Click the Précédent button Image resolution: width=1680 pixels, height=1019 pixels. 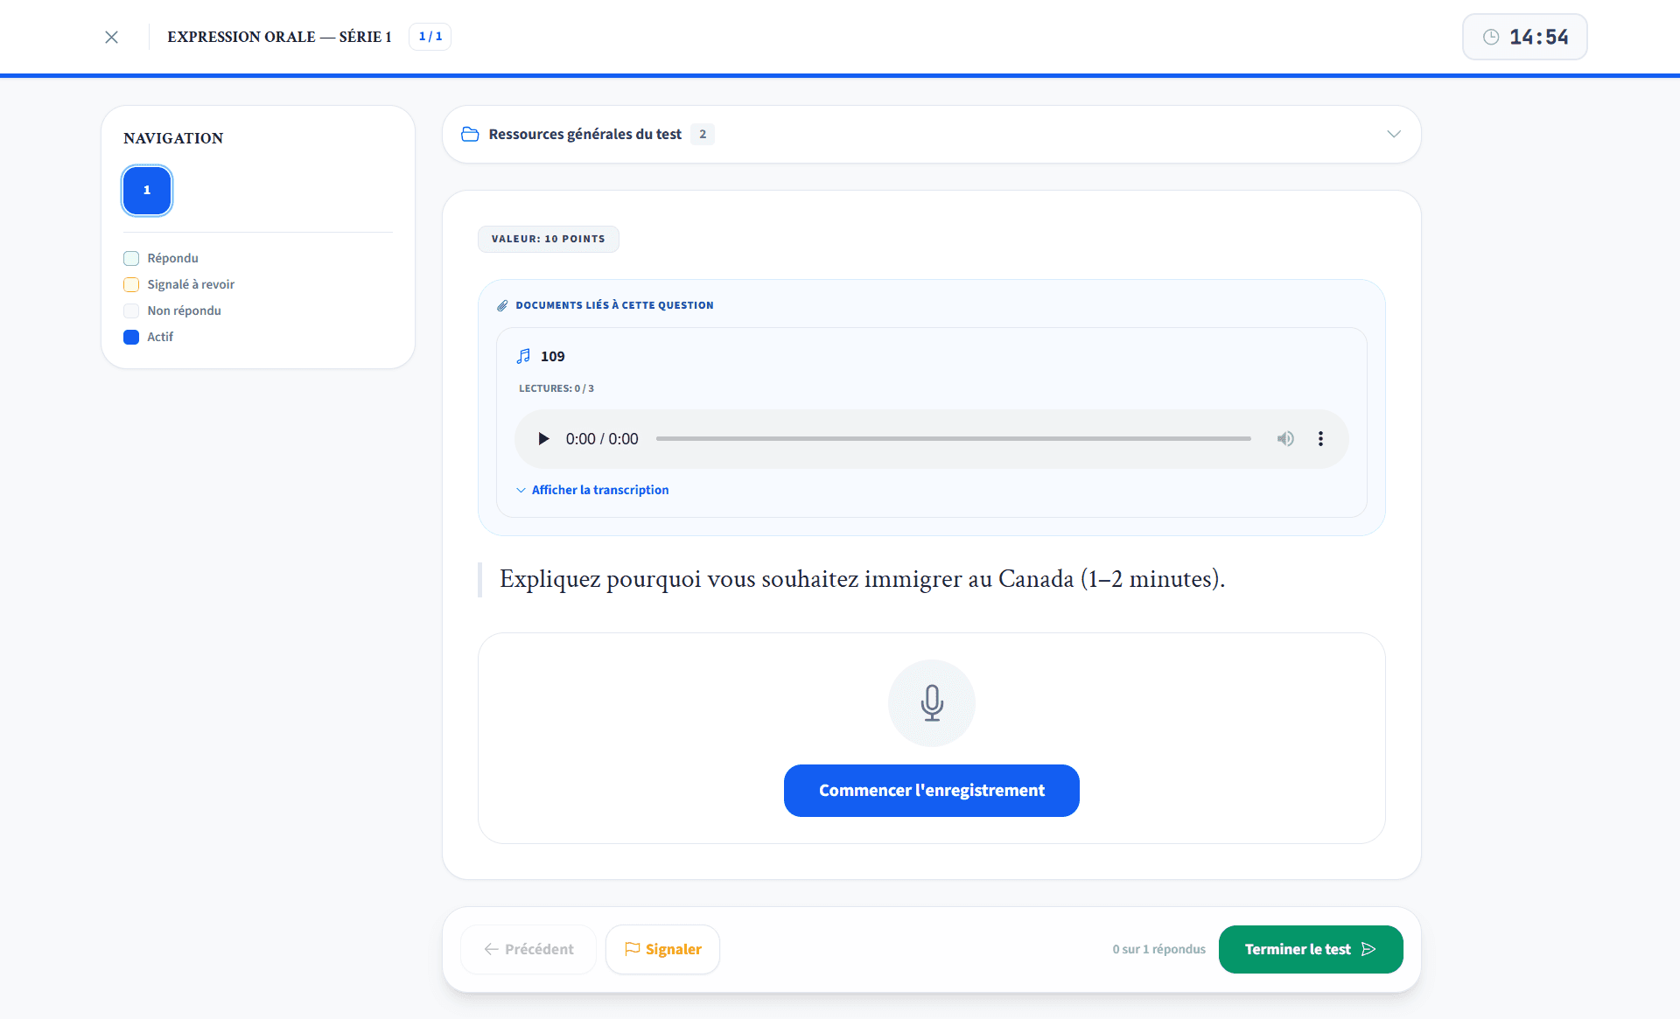click(528, 949)
